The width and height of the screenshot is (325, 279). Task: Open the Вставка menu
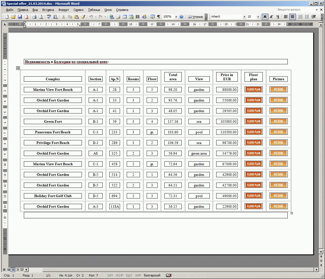click(x=48, y=10)
